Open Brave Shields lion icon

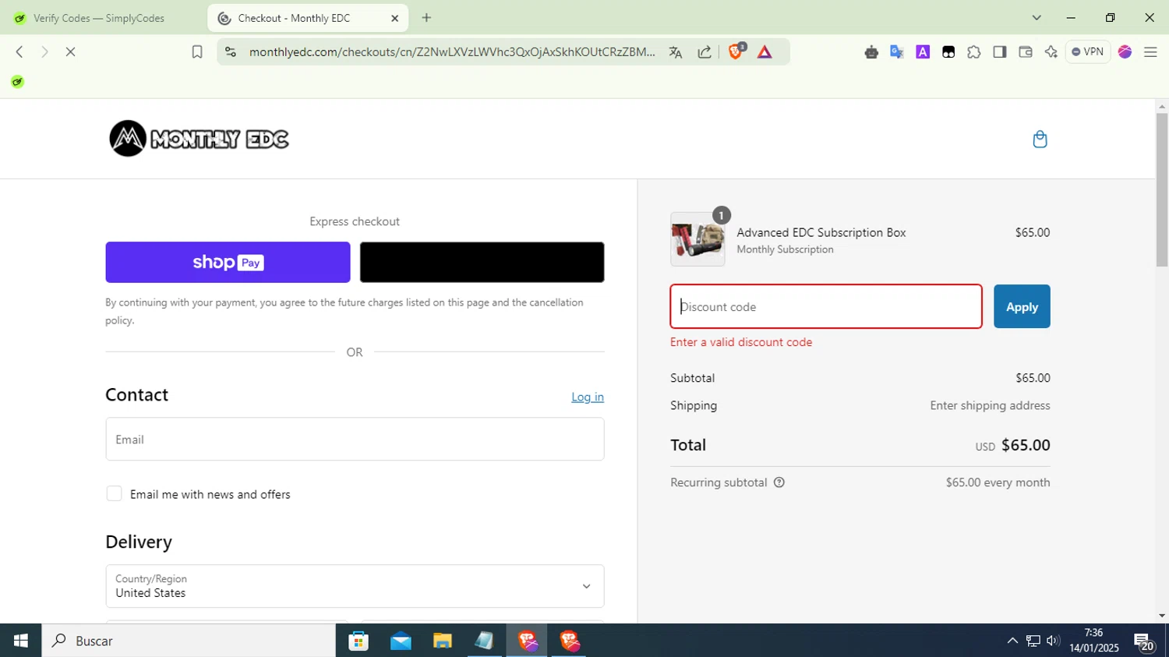tap(736, 51)
